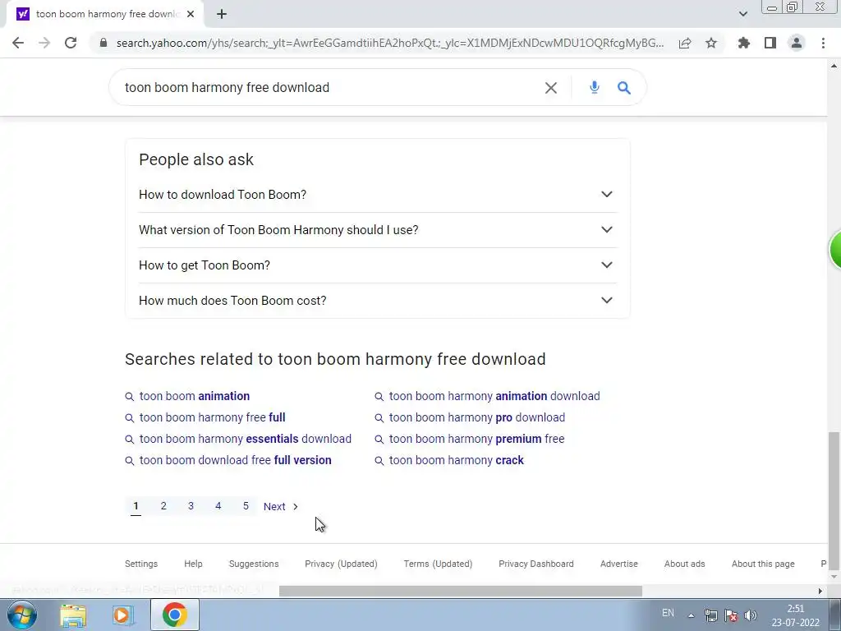Click Next to advance results

point(281,506)
